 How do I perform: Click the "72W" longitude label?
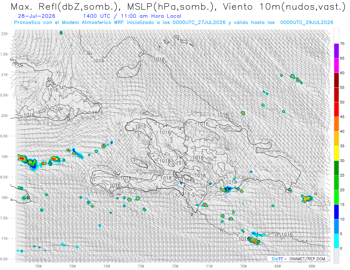point(175,266)
